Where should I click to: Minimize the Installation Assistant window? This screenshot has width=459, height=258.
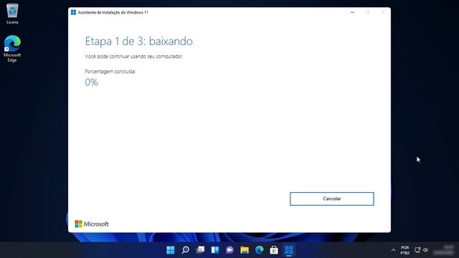[352, 12]
